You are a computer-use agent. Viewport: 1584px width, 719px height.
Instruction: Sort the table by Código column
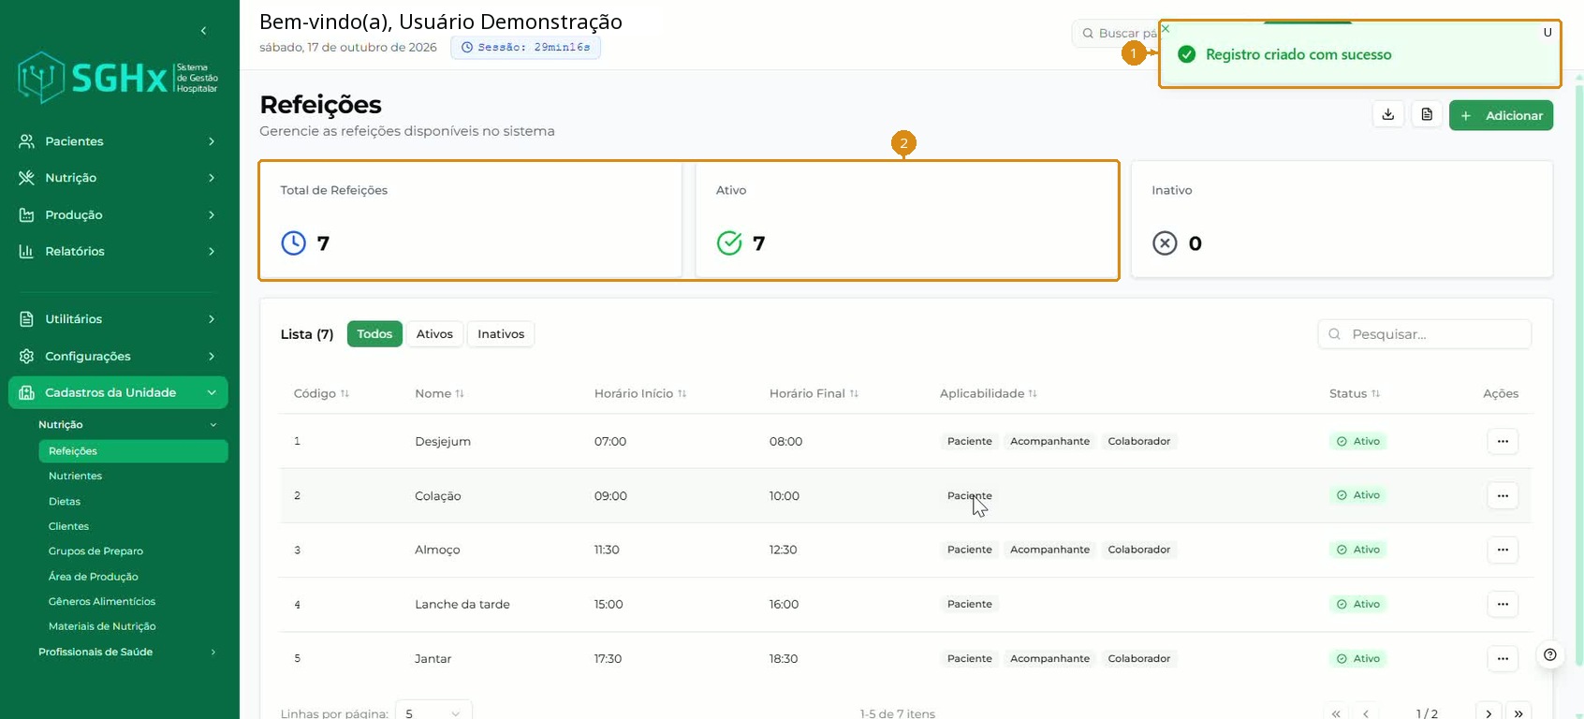click(321, 393)
